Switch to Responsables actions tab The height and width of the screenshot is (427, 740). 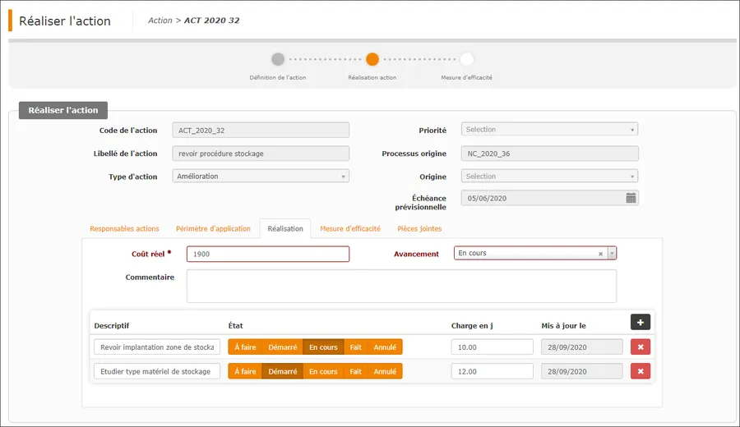124,228
